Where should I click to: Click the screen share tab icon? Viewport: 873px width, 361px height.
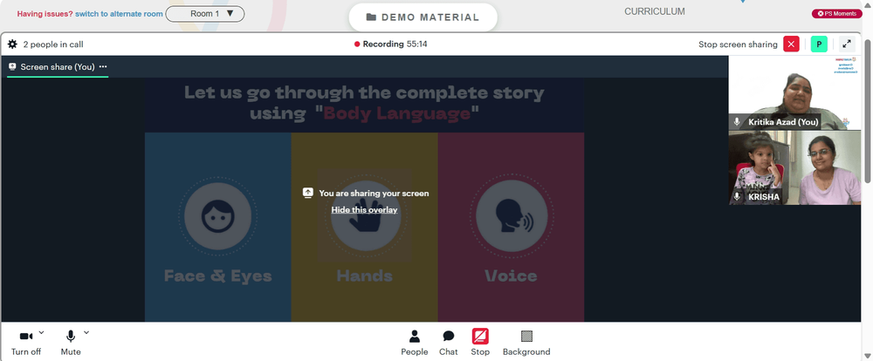[x=12, y=67]
